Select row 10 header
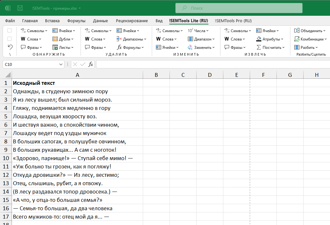This screenshot has height=225, width=330. click(x=6, y=158)
